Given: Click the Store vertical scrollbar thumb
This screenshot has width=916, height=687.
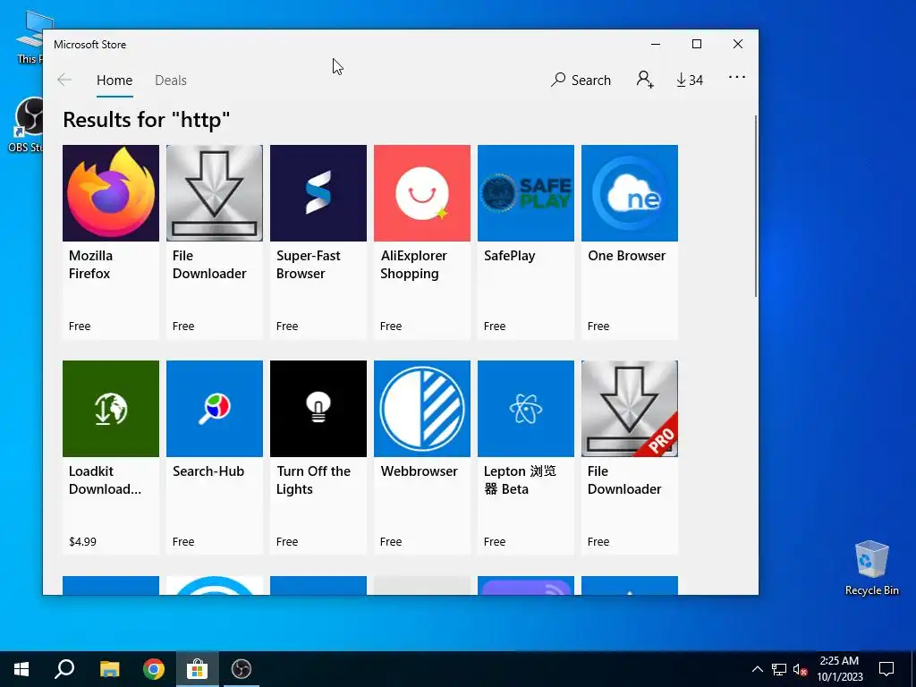Looking at the screenshot, I should (755, 207).
